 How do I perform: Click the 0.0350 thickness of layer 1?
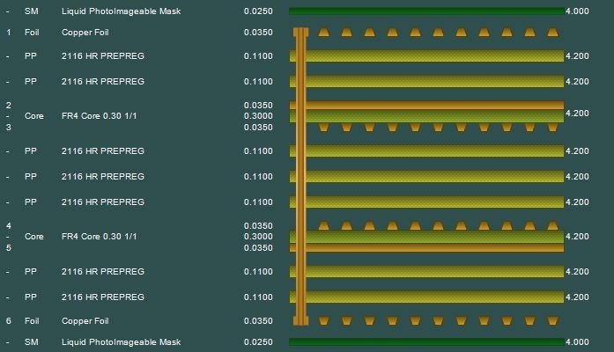click(x=258, y=33)
